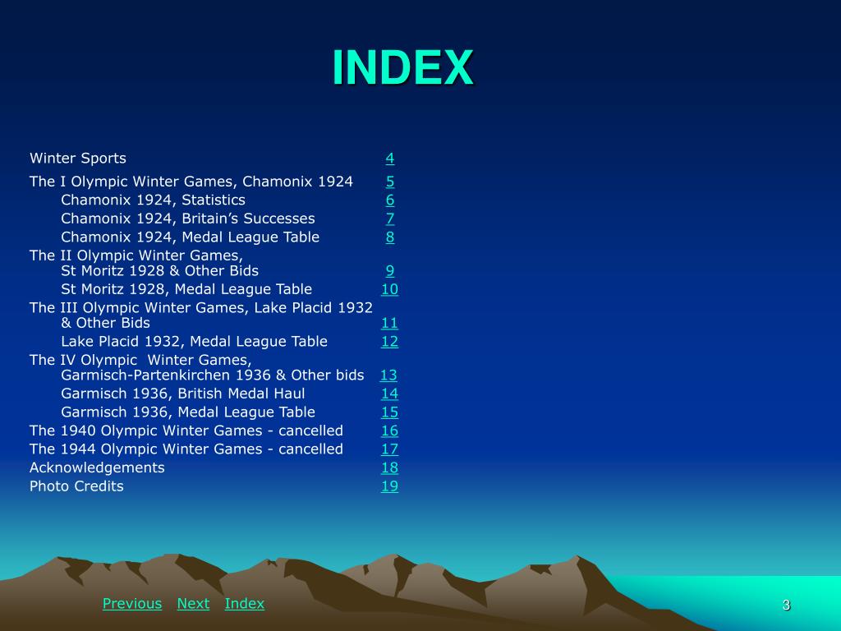Open page link 19 for Photo Credits
Viewport: 841px width, 631px height.
[x=389, y=486]
